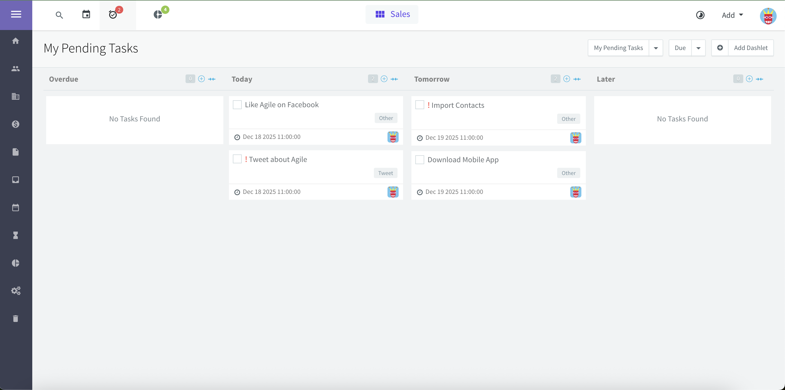Open the Due sorting dropdown

(x=699, y=48)
